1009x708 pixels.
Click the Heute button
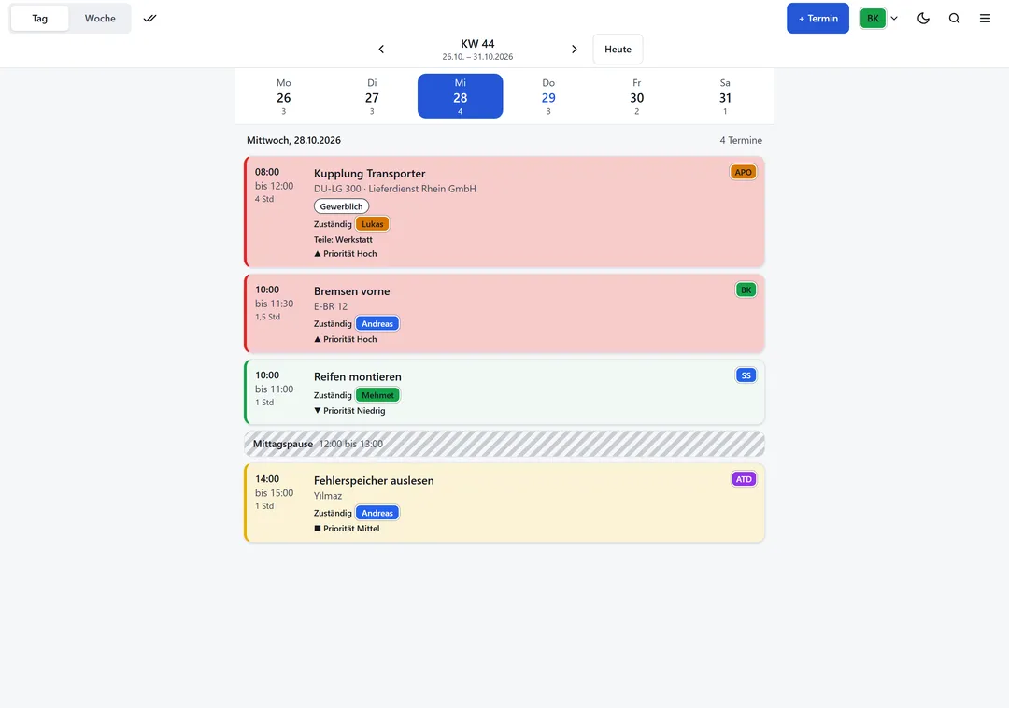tap(618, 49)
